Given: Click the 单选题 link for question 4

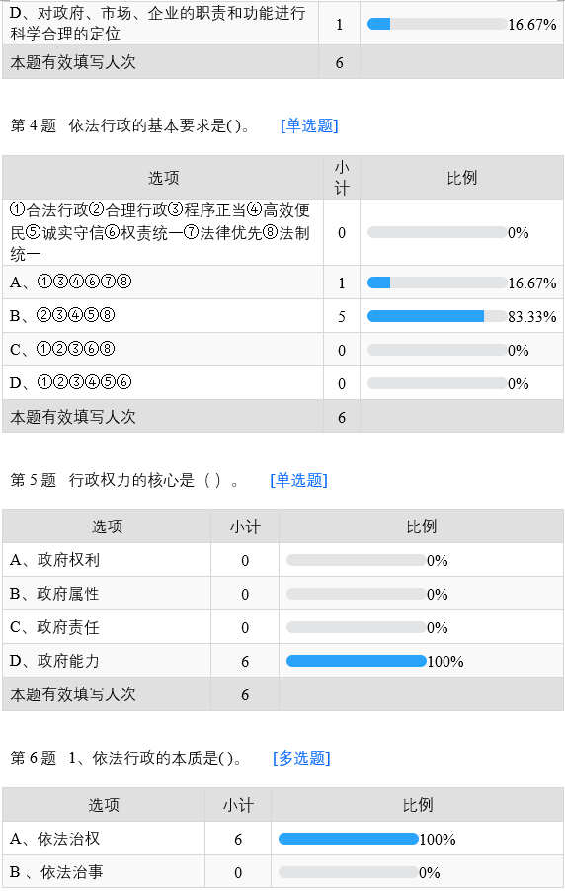Looking at the screenshot, I should tap(309, 125).
